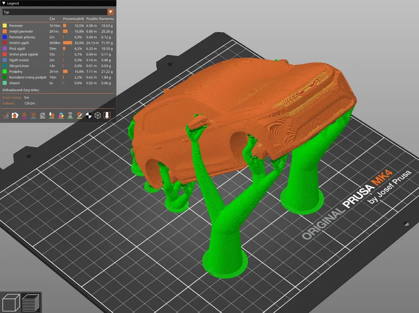This screenshot has height=313, width=419.
Task: Toggle the tool changes icon
Action: (x=52, y=115)
